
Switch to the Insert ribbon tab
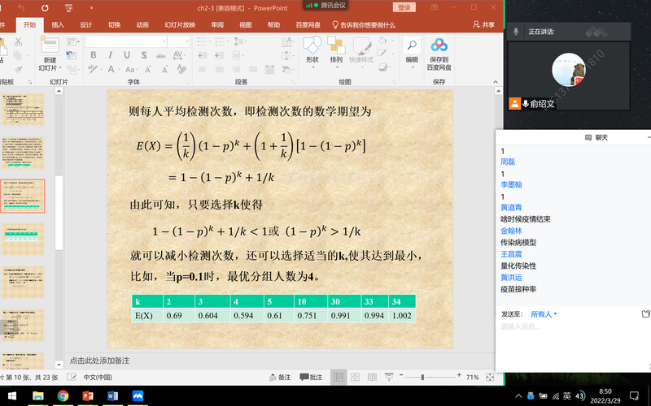click(58, 25)
